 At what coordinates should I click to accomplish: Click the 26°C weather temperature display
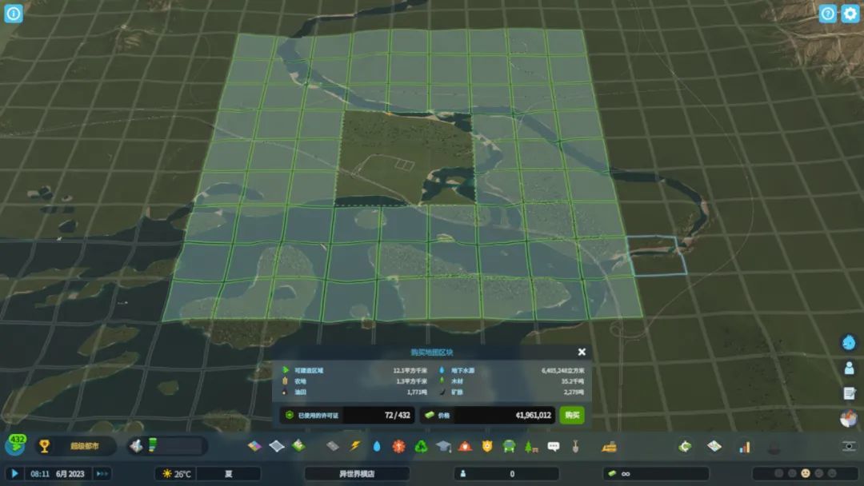click(176, 473)
